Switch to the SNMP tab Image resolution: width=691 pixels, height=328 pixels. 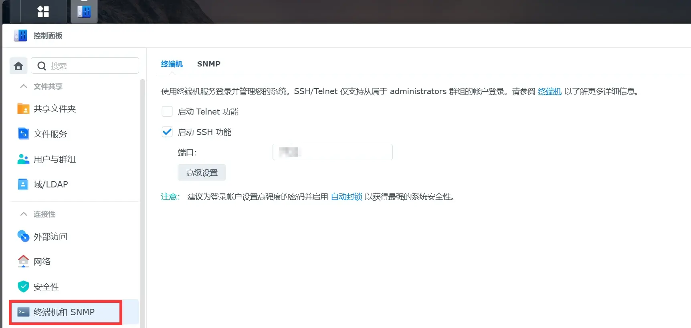coord(209,64)
